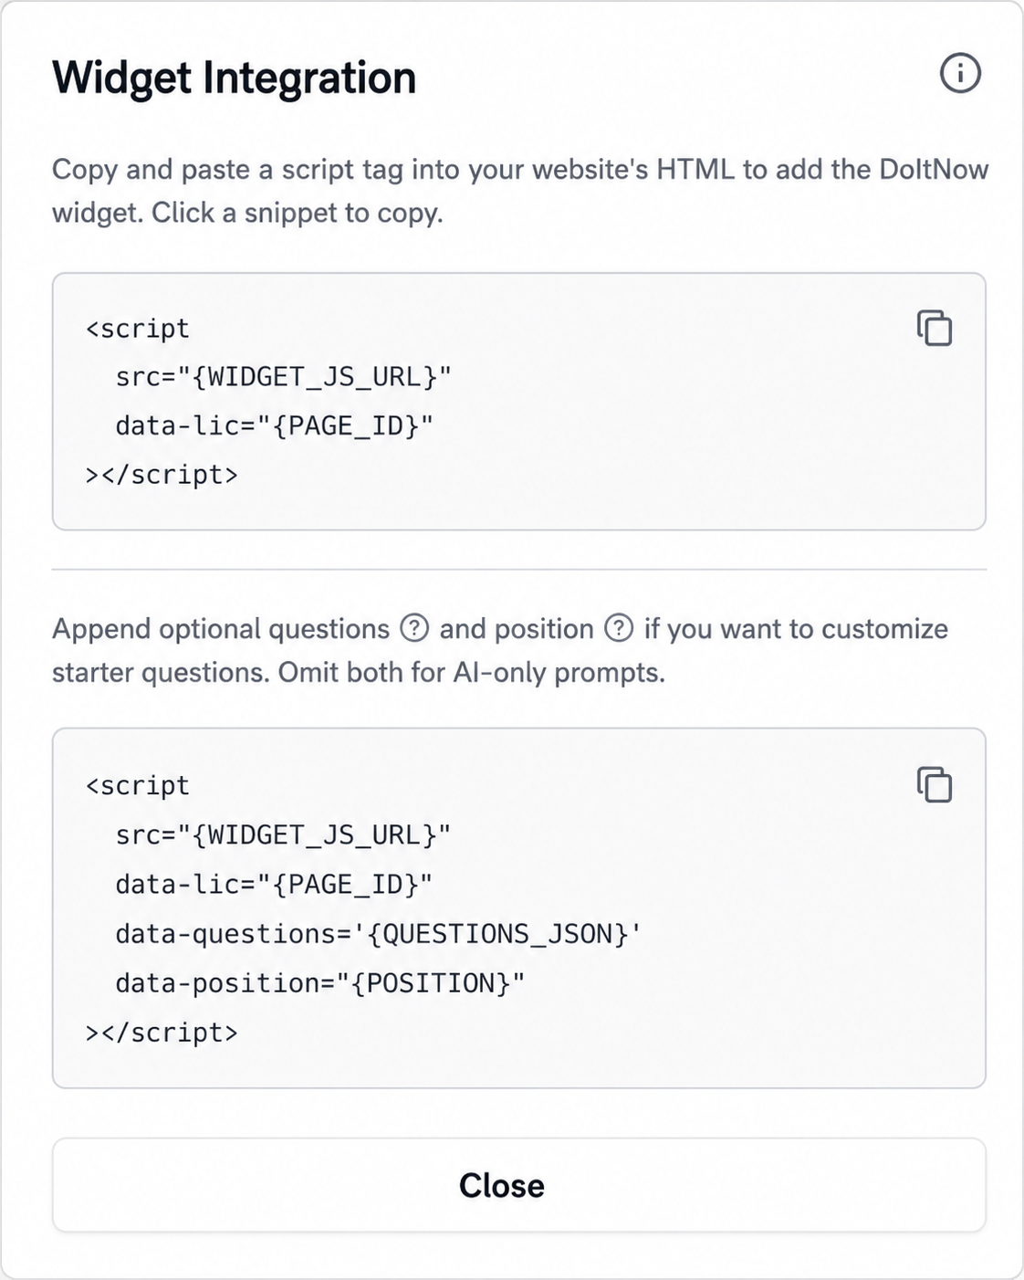Open the help icon next to position
The height and width of the screenshot is (1280, 1024).
(619, 628)
